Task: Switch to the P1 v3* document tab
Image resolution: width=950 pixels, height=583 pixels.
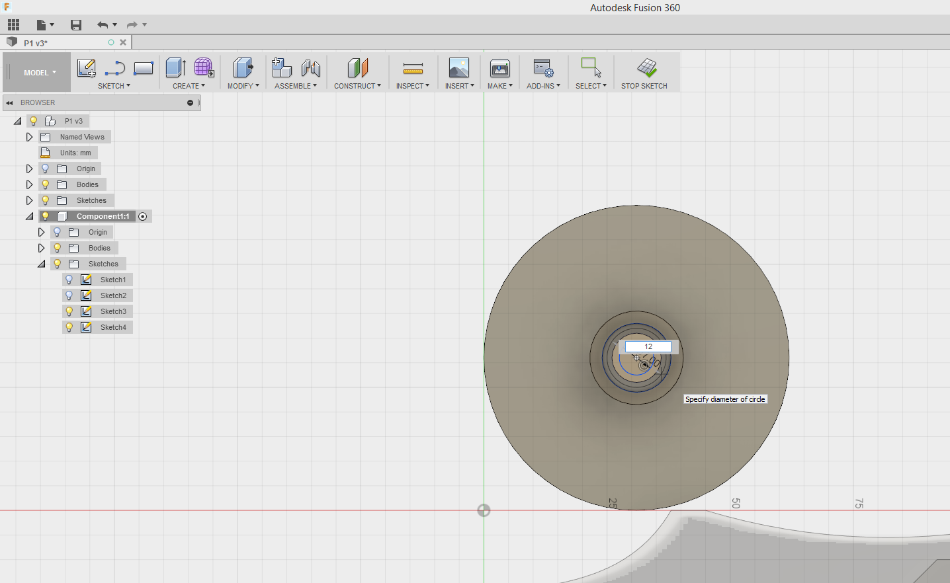Action: coord(36,43)
